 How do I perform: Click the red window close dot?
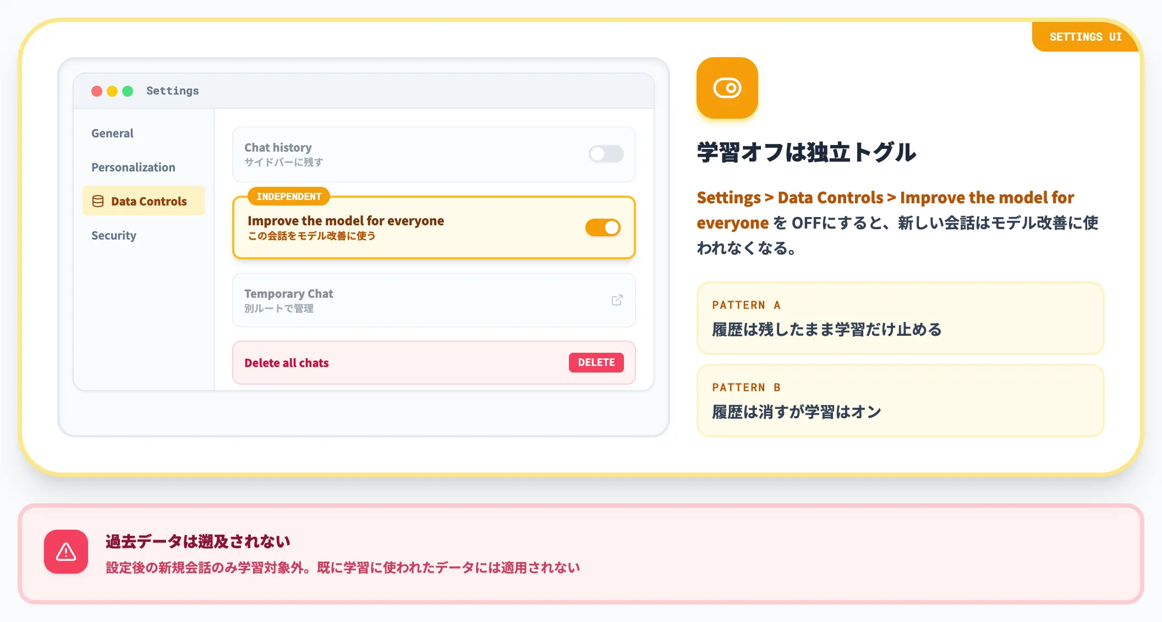(x=97, y=91)
